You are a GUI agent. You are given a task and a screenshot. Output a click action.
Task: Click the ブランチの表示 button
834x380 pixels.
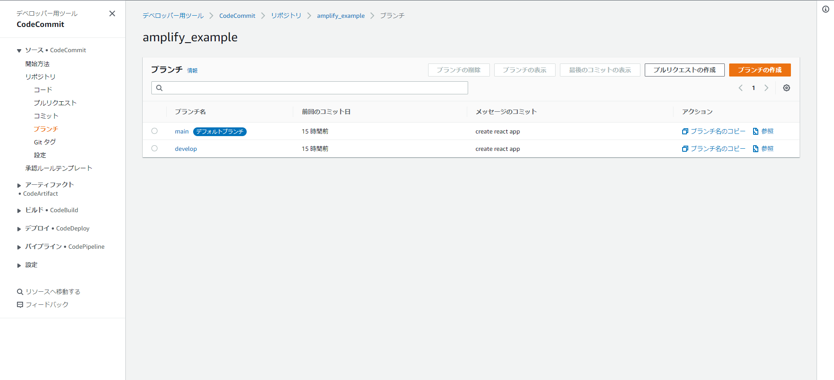(x=525, y=70)
